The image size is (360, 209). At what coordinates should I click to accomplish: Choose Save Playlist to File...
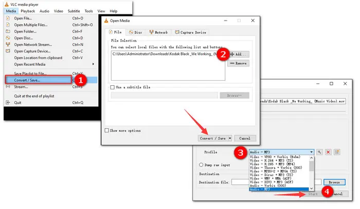coord(51,73)
